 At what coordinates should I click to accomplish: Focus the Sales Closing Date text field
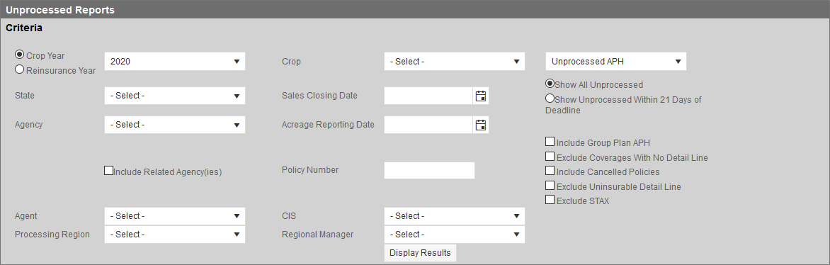tap(428, 96)
